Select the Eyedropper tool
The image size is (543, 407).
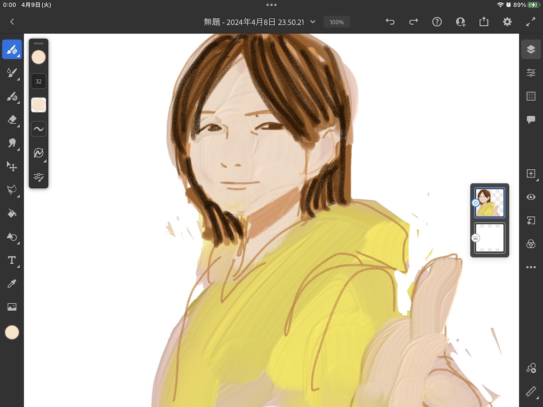(12, 284)
